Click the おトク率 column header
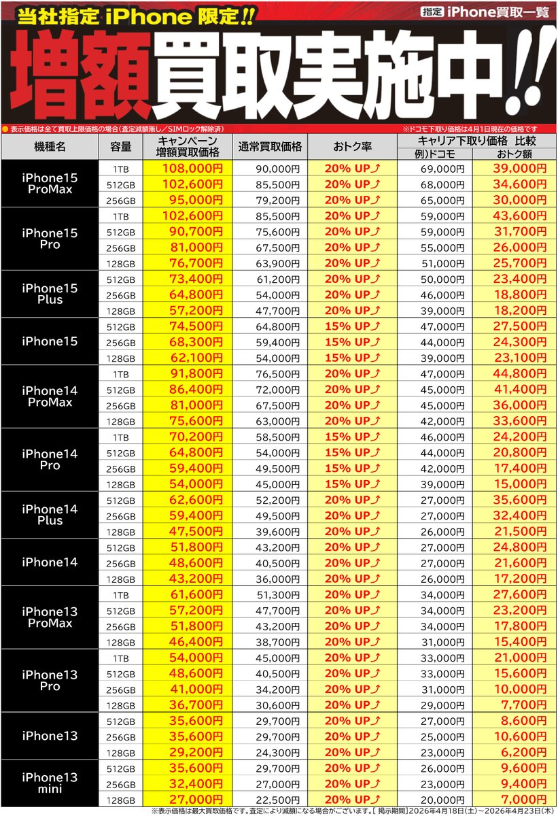This screenshot has width=558, height=816. coord(352,146)
